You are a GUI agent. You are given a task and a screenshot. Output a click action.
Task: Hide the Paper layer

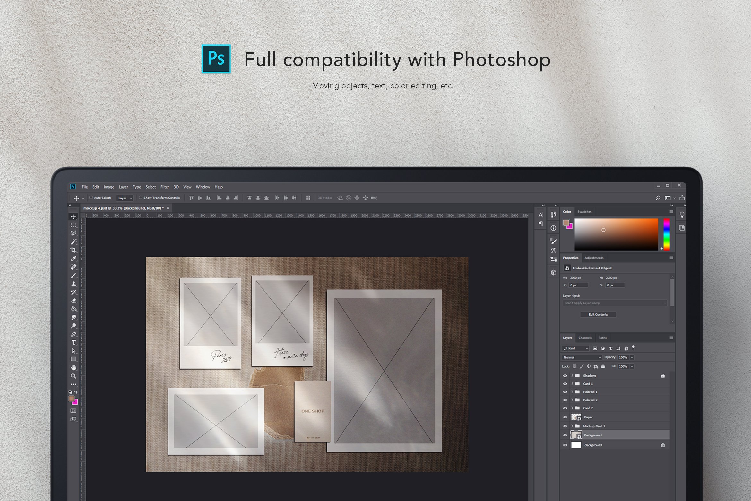[x=565, y=417]
